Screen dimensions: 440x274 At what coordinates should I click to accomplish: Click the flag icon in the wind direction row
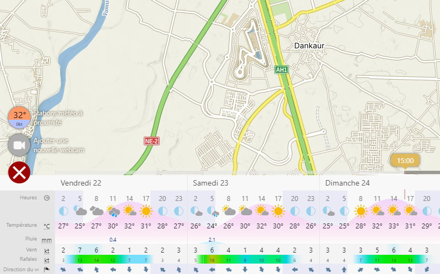47,269
